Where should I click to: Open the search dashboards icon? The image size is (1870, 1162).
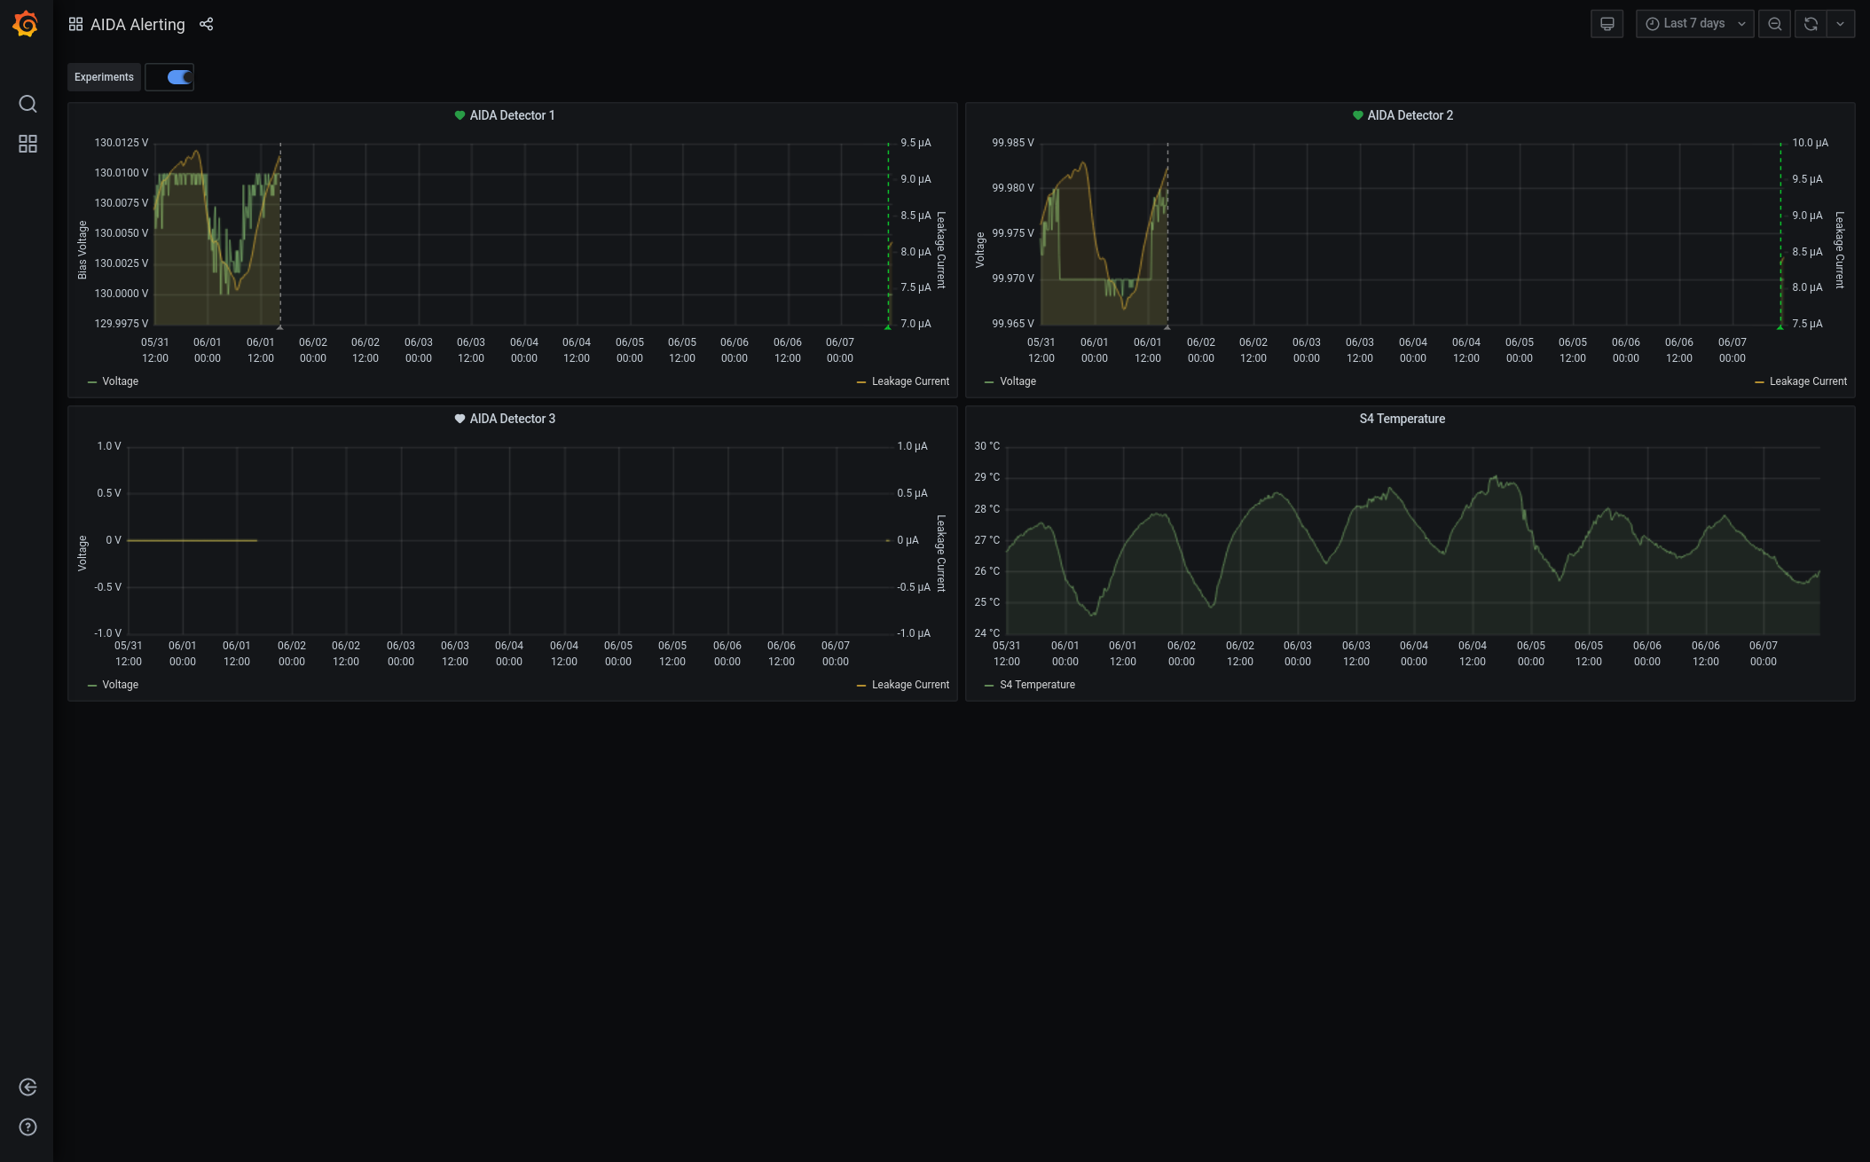27,104
